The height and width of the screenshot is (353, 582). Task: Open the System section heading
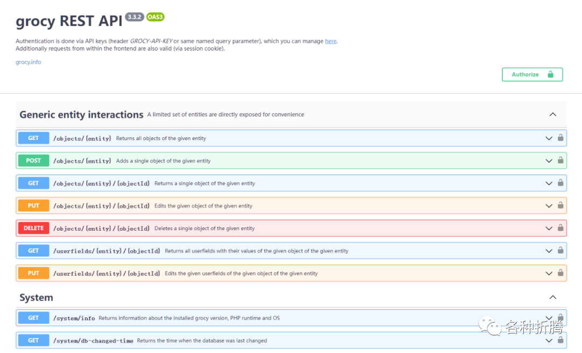point(36,297)
